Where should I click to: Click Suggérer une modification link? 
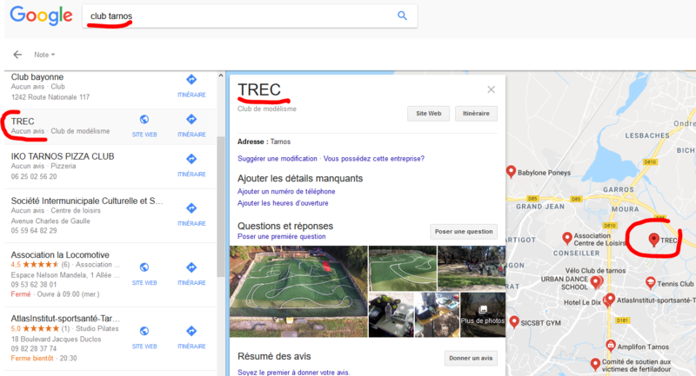pos(278,159)
